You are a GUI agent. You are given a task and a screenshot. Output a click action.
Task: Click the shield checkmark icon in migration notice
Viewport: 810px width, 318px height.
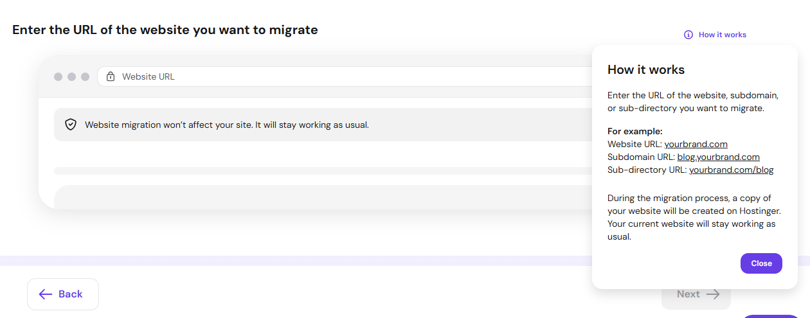(x=71, y=125)
